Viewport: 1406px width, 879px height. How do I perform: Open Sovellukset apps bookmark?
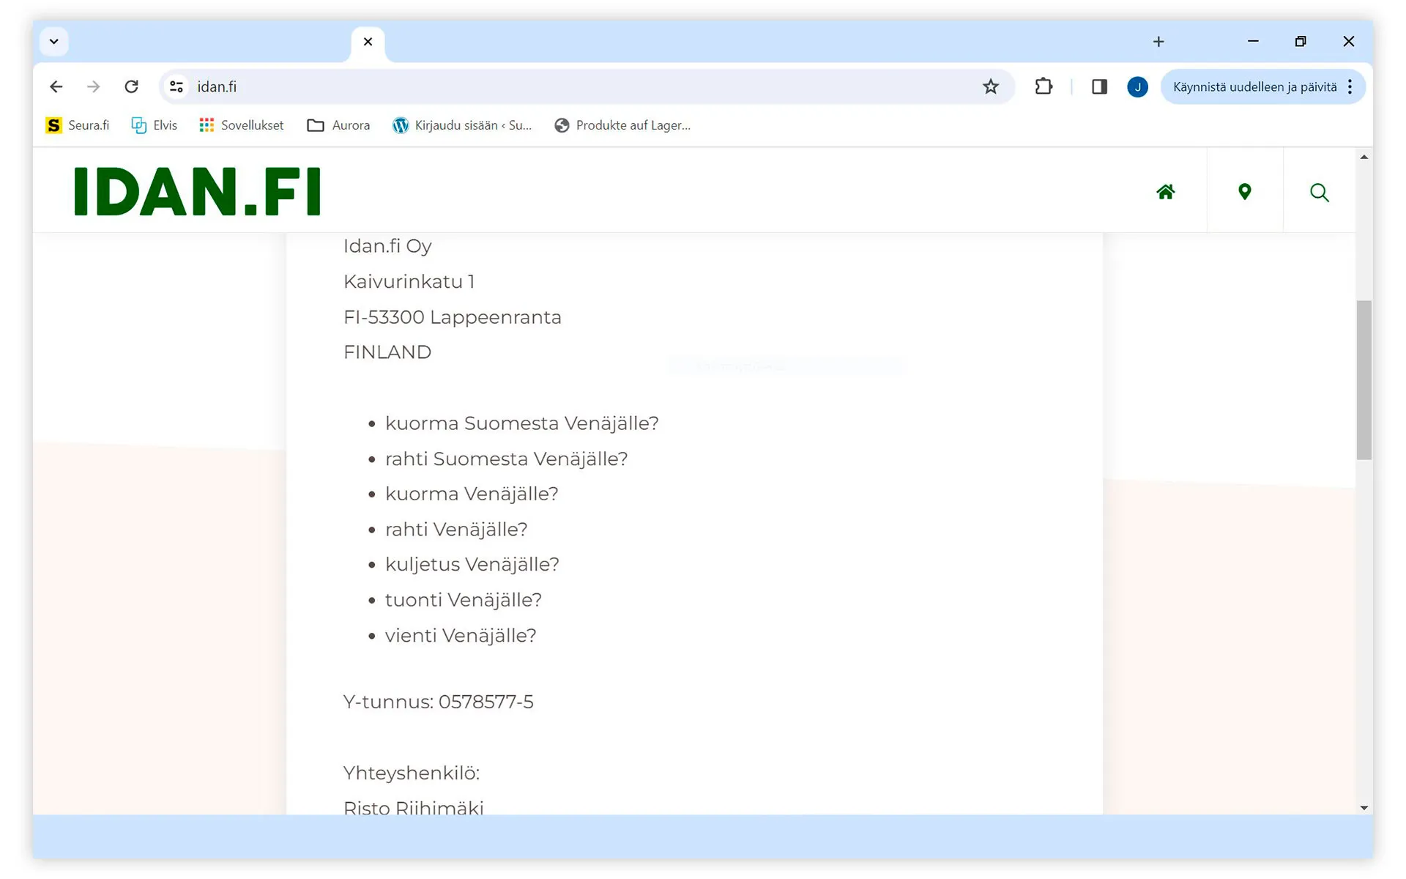[241, 125]
